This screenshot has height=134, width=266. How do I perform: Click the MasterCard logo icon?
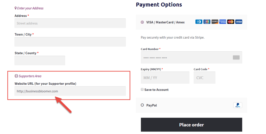tap(231, 22)
